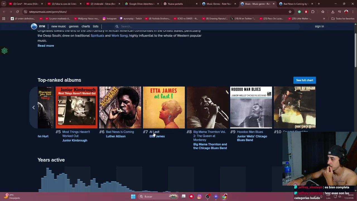The image size is (357, 201).
Task: Click the ChatGPT floating sidebar icon
Action: point(4,51)
